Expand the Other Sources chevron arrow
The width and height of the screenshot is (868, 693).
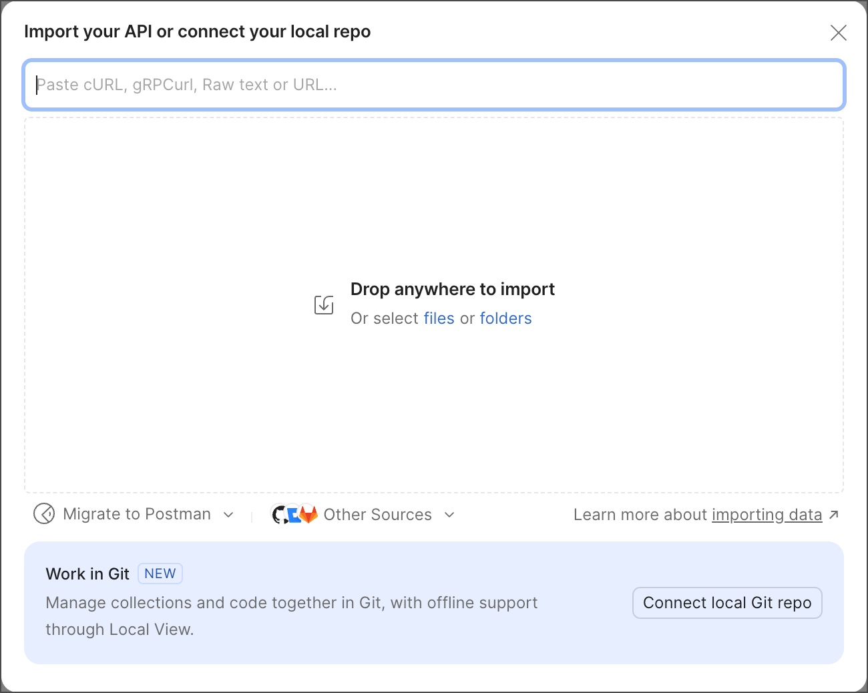pyautogui.click(x=449, y=515)
